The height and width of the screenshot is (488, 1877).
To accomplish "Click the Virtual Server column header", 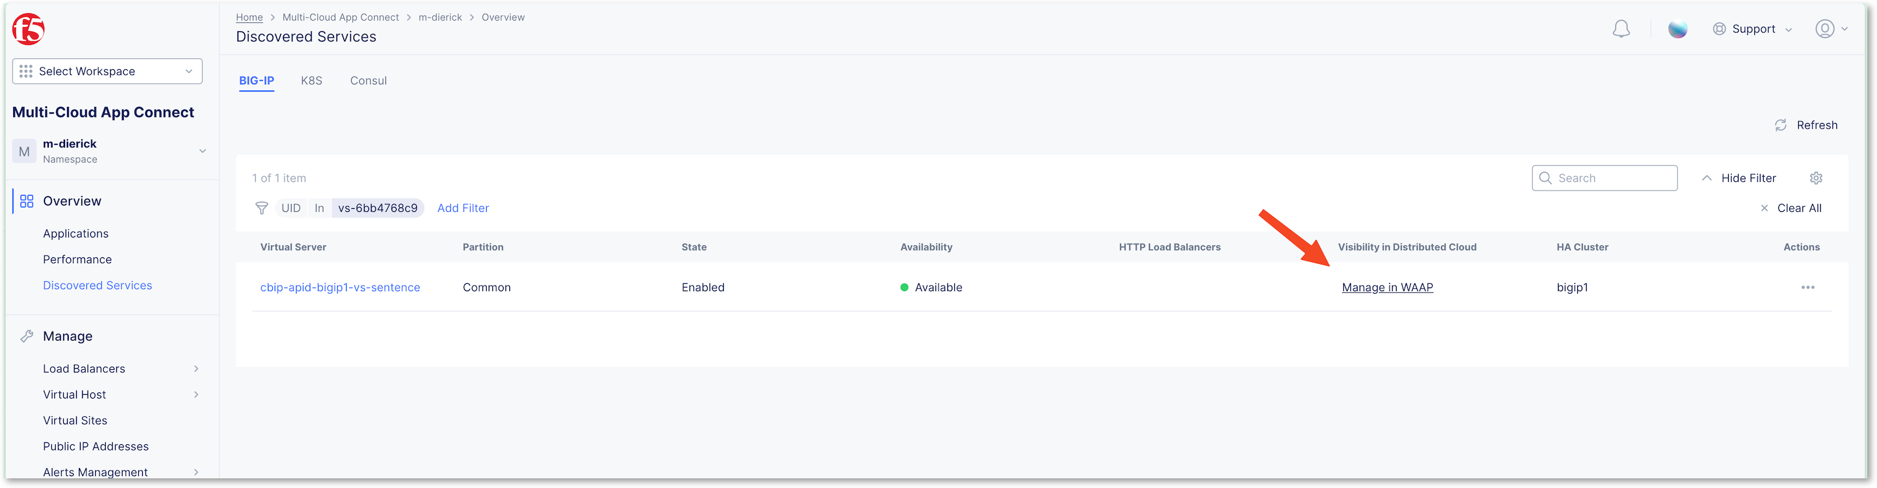I will 293,247.
